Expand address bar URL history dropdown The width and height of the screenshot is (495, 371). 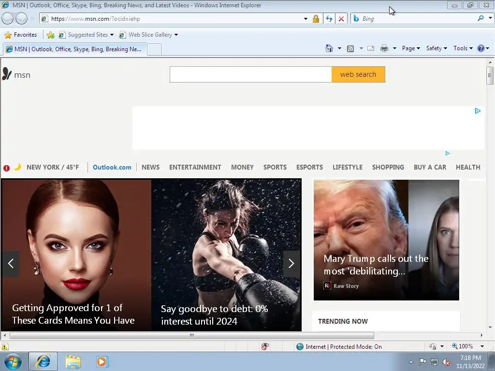click(x=306, y=19)
